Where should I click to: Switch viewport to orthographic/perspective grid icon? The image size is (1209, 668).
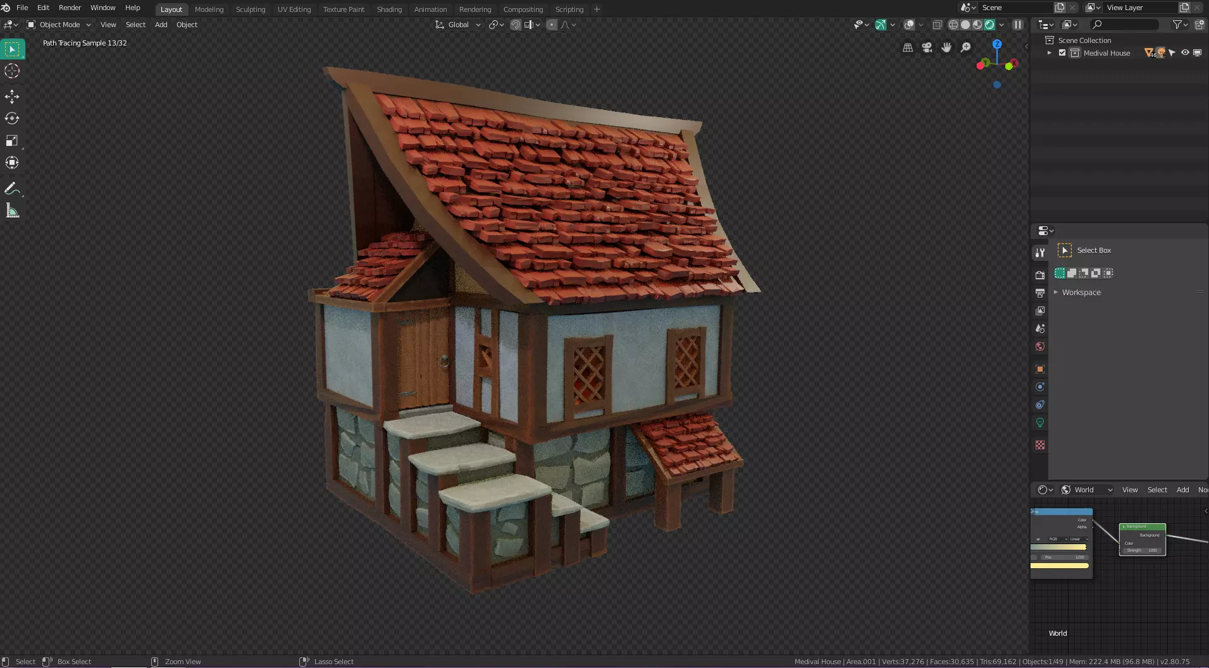pyautogui.click(x=908, y=47)
